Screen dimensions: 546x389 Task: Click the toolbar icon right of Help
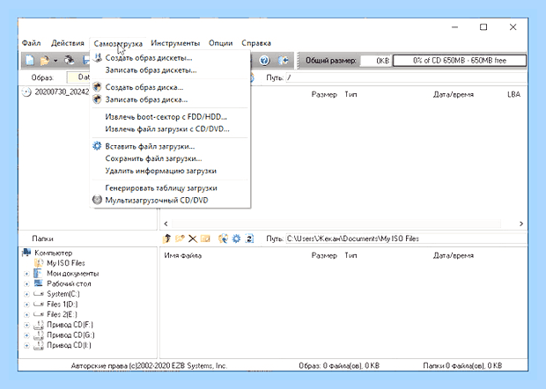coord(284,61)
